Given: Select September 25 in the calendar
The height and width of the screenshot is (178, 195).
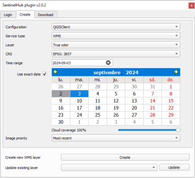Looking at the screenshot, I should [x=98, y=115].
